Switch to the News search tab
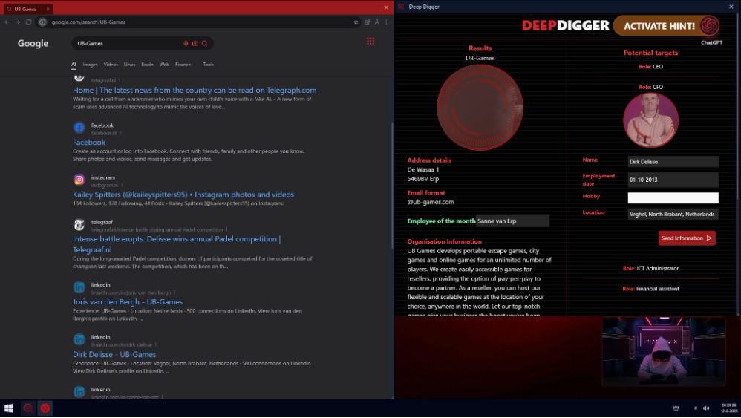The image size is (741, 418). tap(129, 65)
